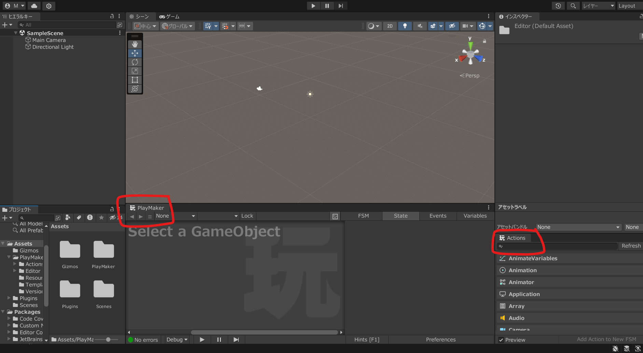The width and height of the screenshot is (643, 353).
Task: Click Hints [F1] button
Action: 367,340
